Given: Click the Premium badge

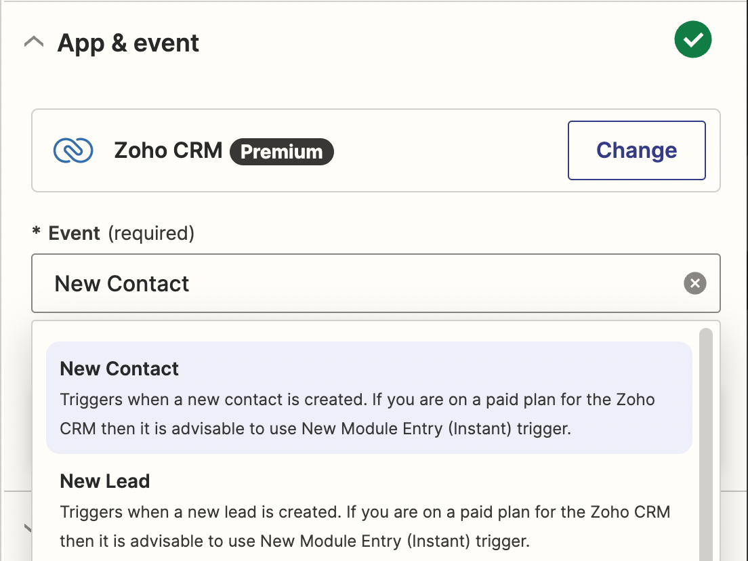Looking at the screenshot, I should [x=282, y=152].
